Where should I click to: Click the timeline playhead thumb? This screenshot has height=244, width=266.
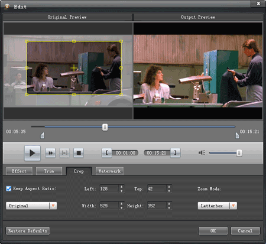pos(105,127)
